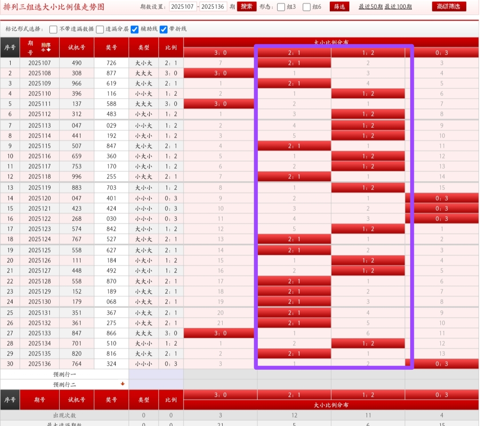Click the 奖号 column header above row 1
The image size is (480, 426).
click(112, 47)
